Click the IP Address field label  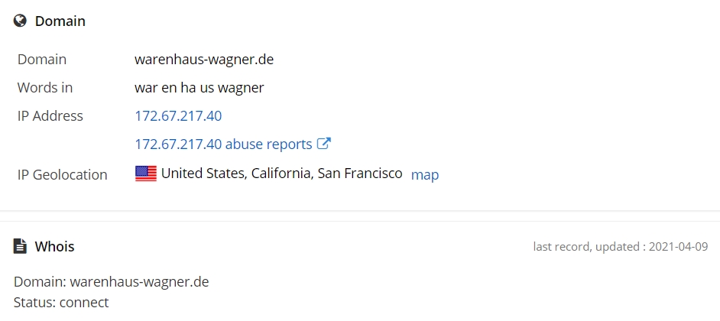50,115
